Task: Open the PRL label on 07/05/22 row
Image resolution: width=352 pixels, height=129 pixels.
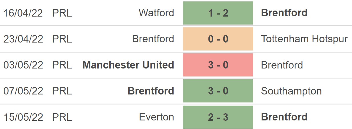Action: [x=62, y=91]
